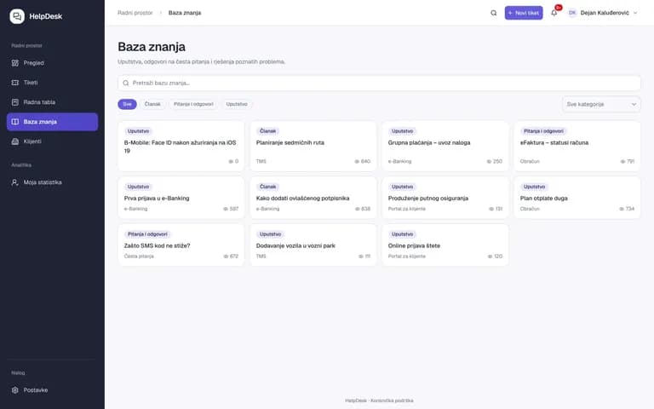Filter by Pitanja i odgovori tab

coord(193,104)
